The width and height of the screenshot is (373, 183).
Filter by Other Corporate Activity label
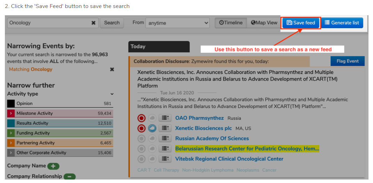41,153
